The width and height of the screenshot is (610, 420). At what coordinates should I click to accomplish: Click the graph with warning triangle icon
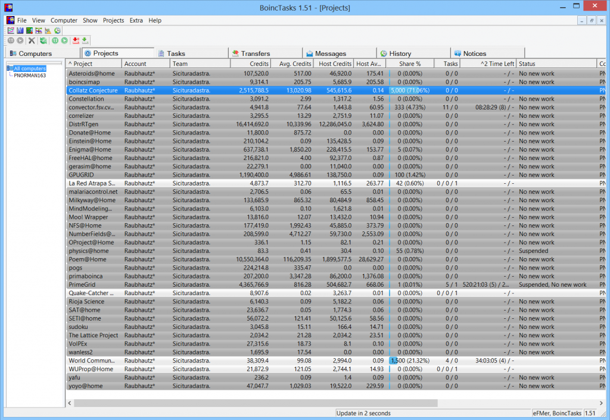(x=48, y=30)
